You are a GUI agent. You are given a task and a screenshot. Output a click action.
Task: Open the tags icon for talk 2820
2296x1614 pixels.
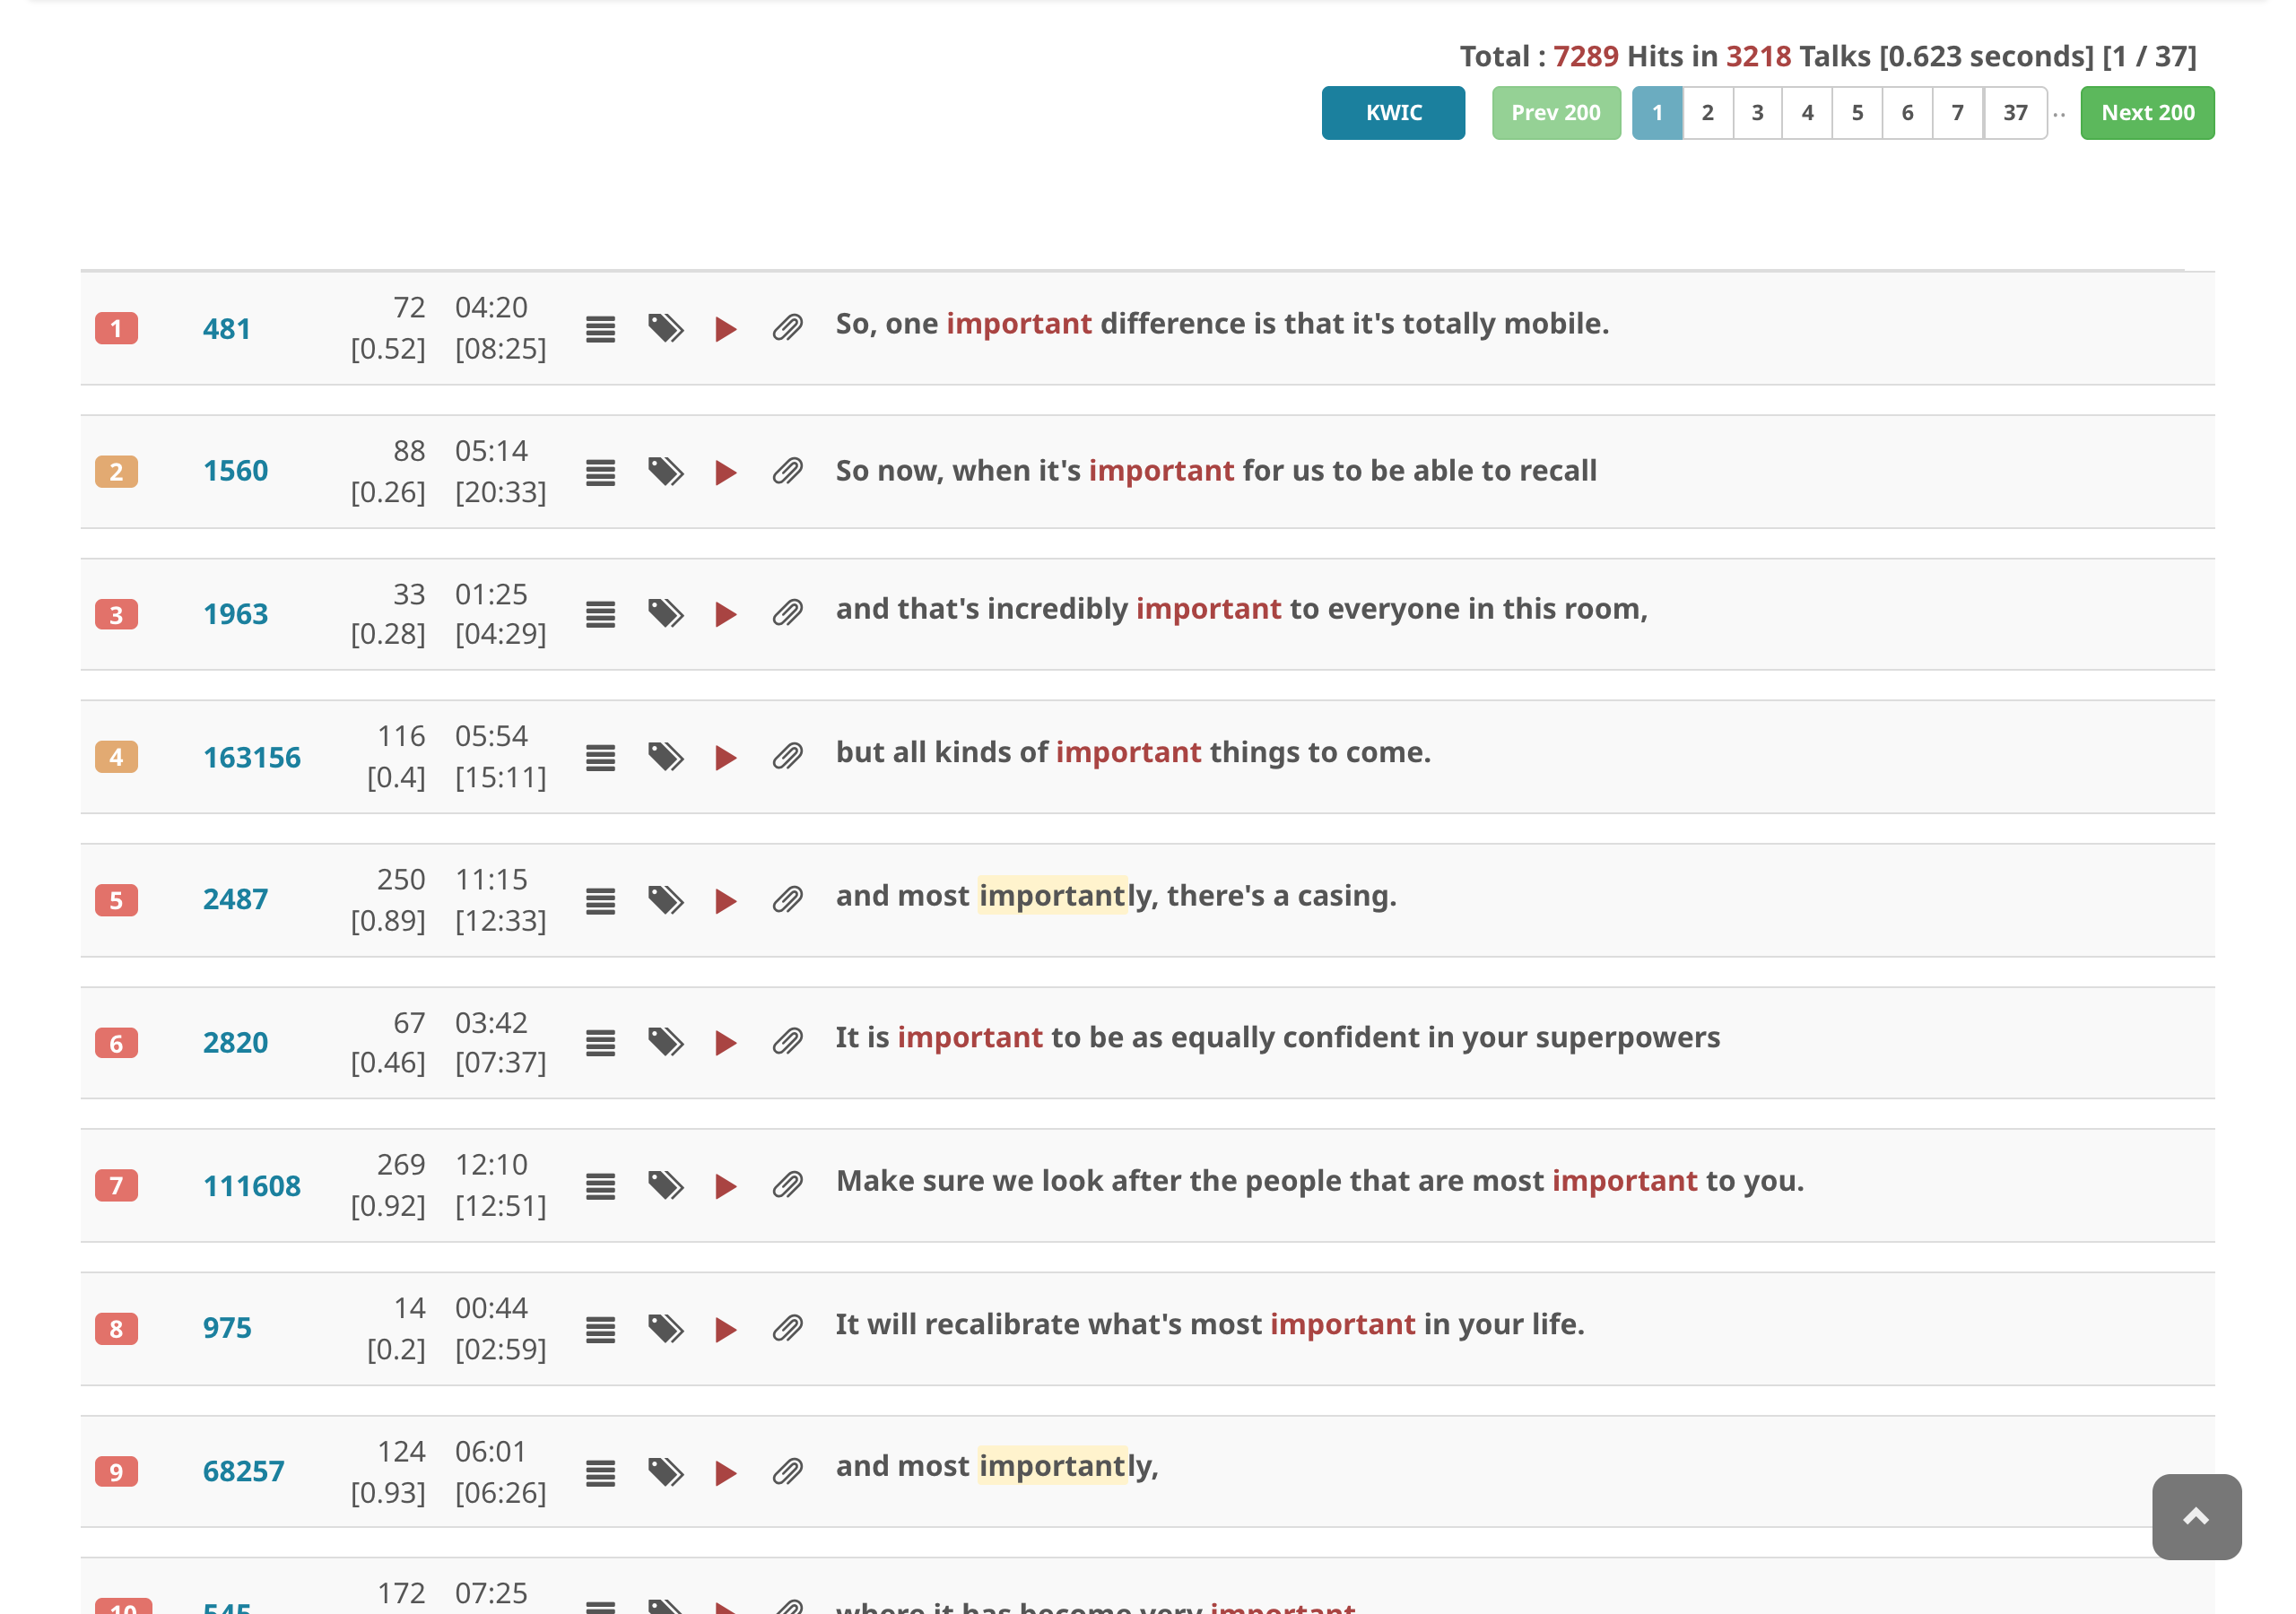coord(665,1043)
